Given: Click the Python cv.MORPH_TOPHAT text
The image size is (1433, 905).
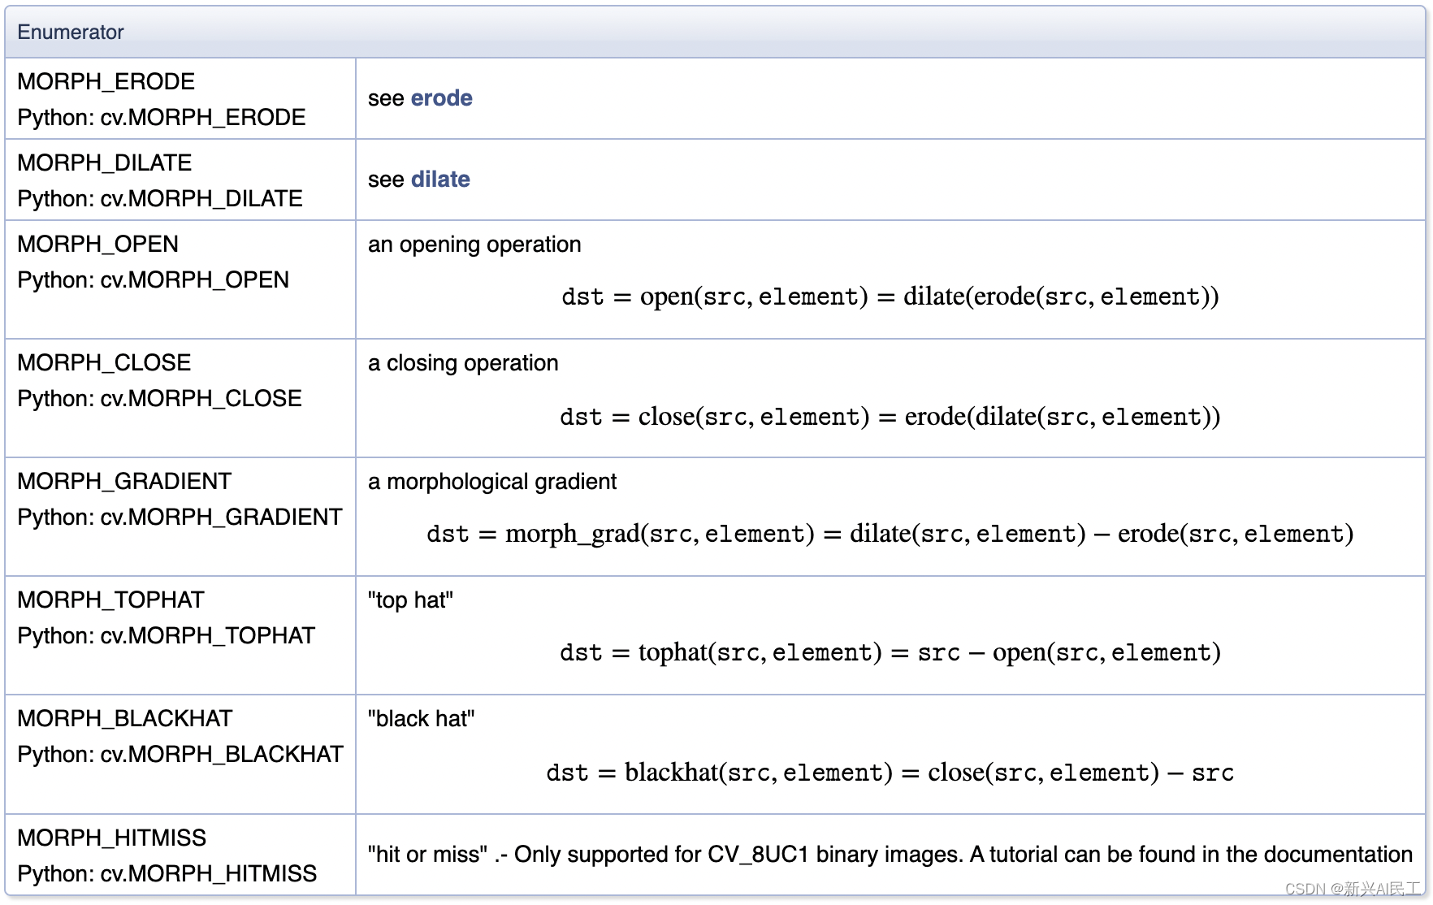Looking at the screenshot, I should click(x=166, y=635).
